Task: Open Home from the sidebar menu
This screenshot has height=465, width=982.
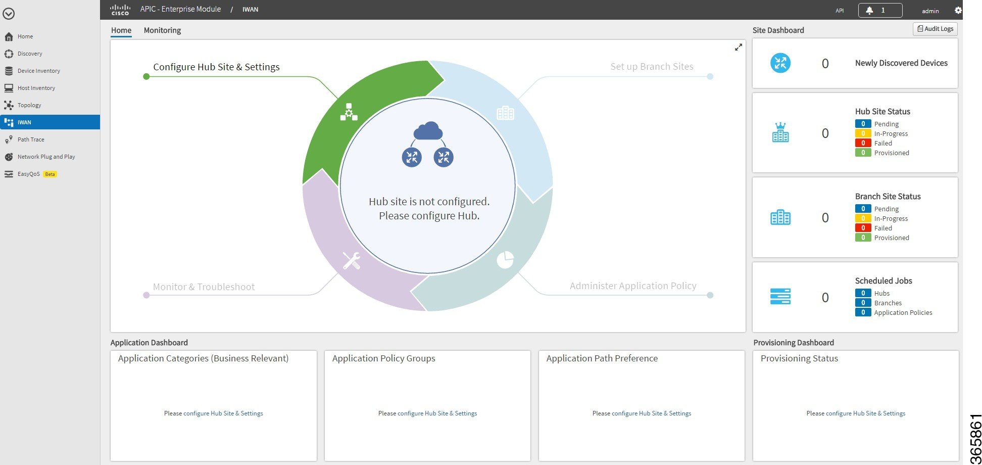Action: point(25,36)
